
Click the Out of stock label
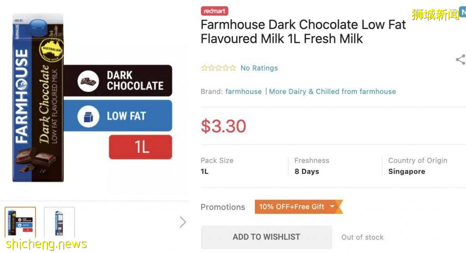click(362, 238)
